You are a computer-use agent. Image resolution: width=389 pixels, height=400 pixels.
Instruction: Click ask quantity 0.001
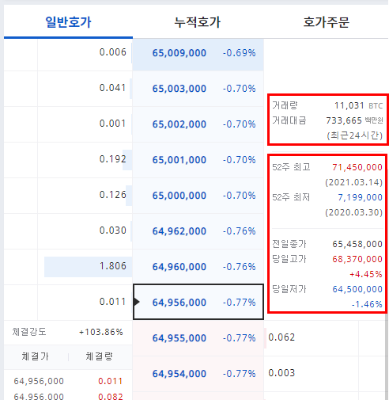coord(112,124)
